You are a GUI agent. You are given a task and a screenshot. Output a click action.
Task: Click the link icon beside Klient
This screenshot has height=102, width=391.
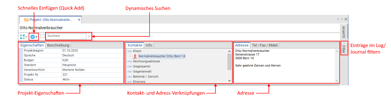tap(130, 51)
